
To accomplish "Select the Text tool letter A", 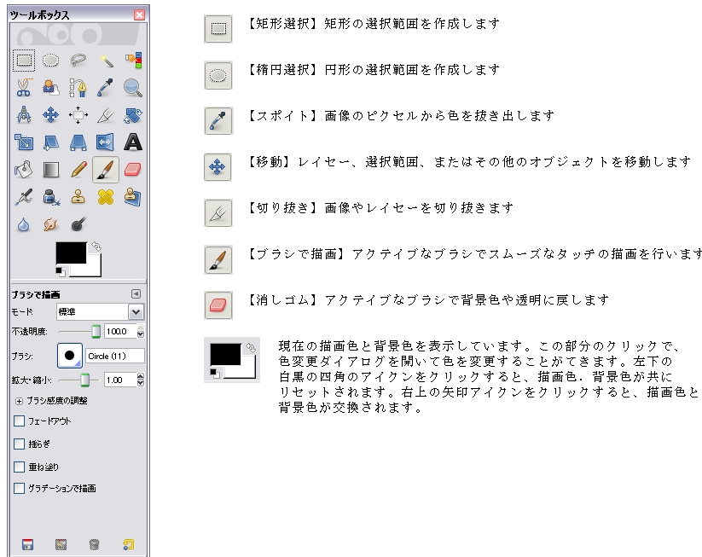I will coord(132,142).
